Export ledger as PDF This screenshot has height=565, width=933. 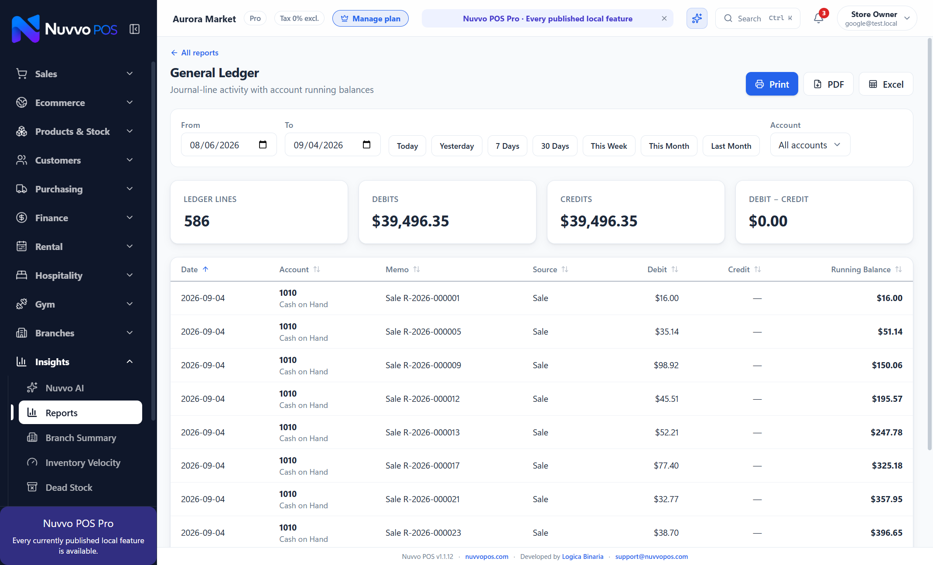click(x=828, y=84)
